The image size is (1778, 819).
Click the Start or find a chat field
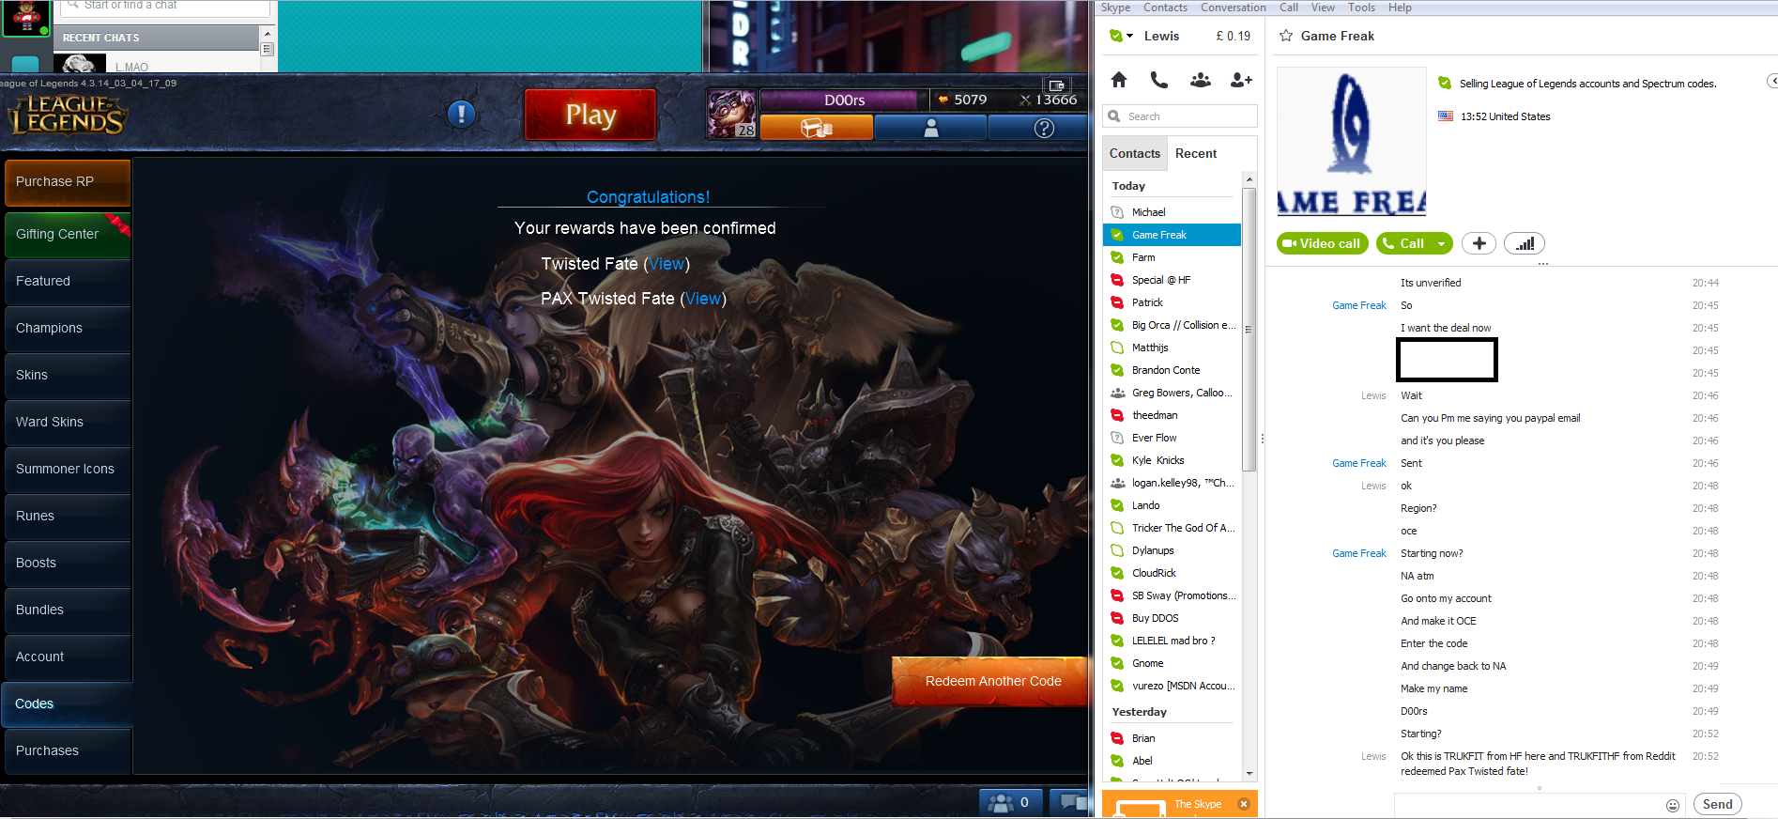pos(165,7)
